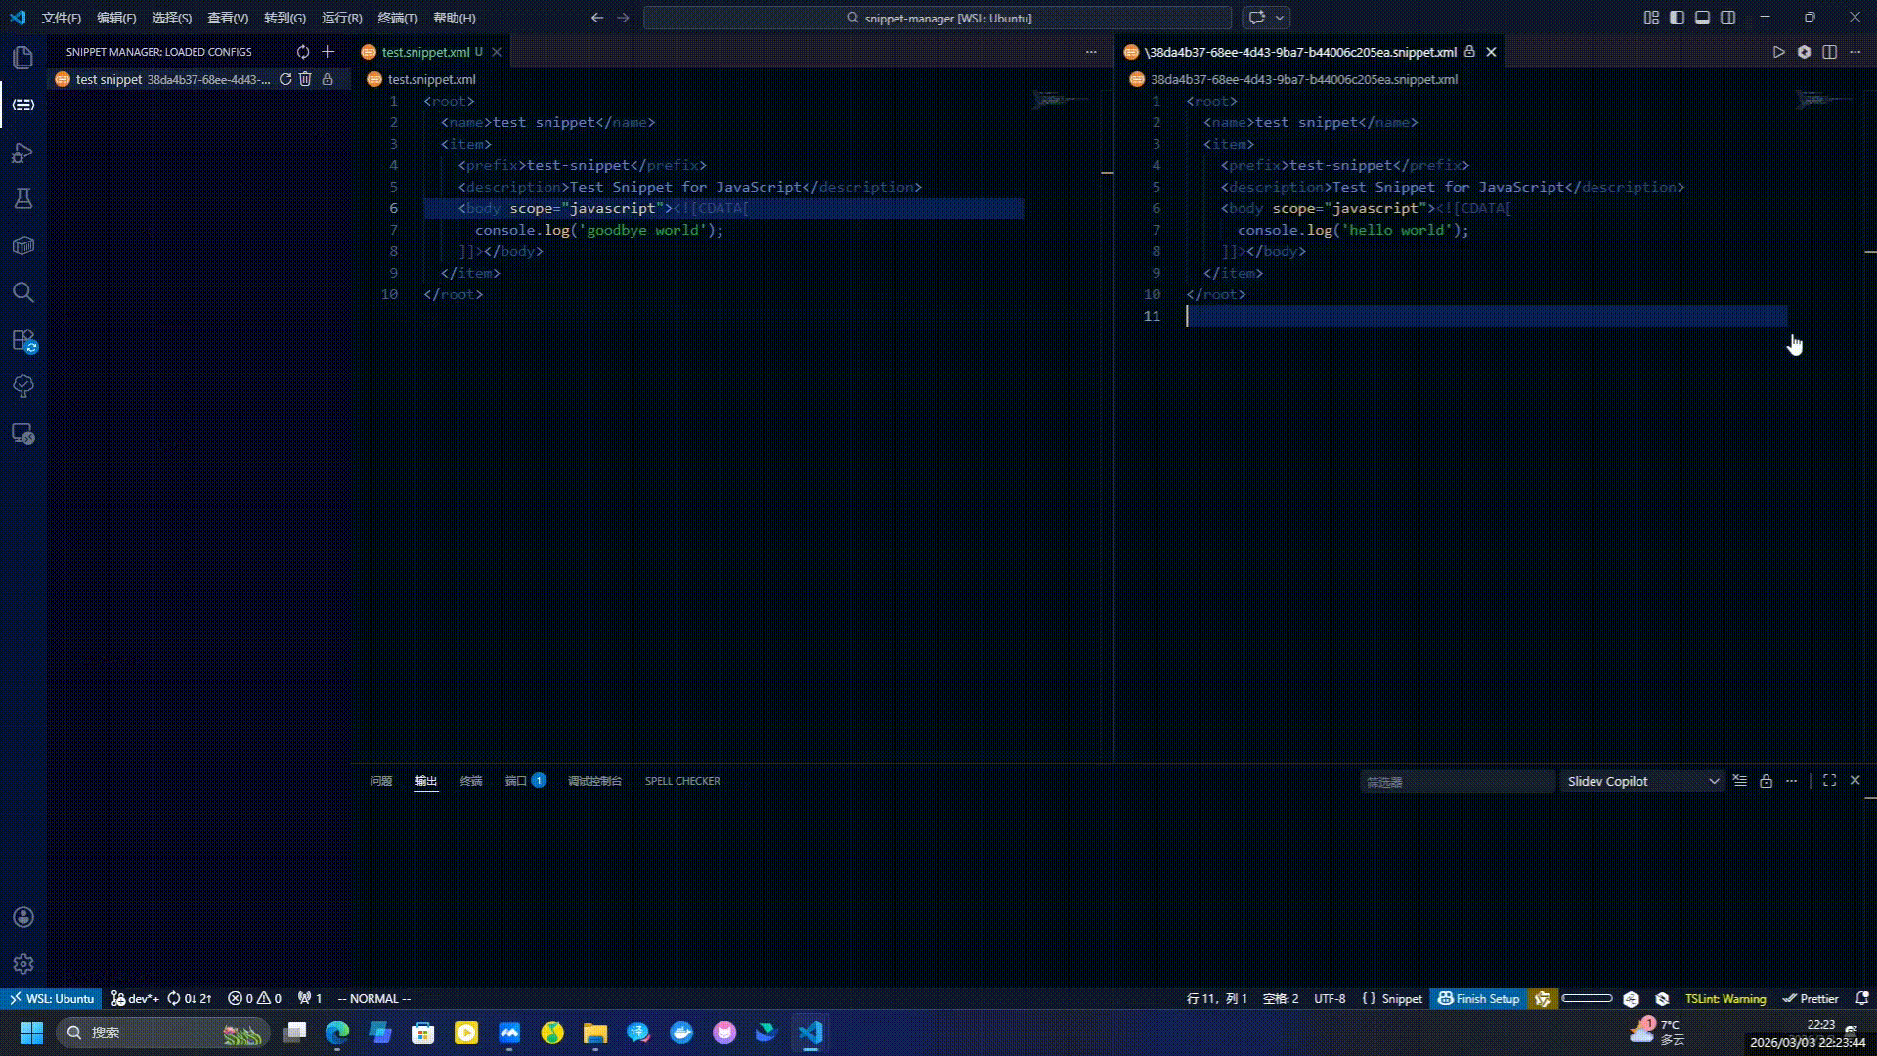1877x1056 pixels.
Task: Open the container/Docker sidebar view
Action: pyautogui.click(x=22, y=245)
